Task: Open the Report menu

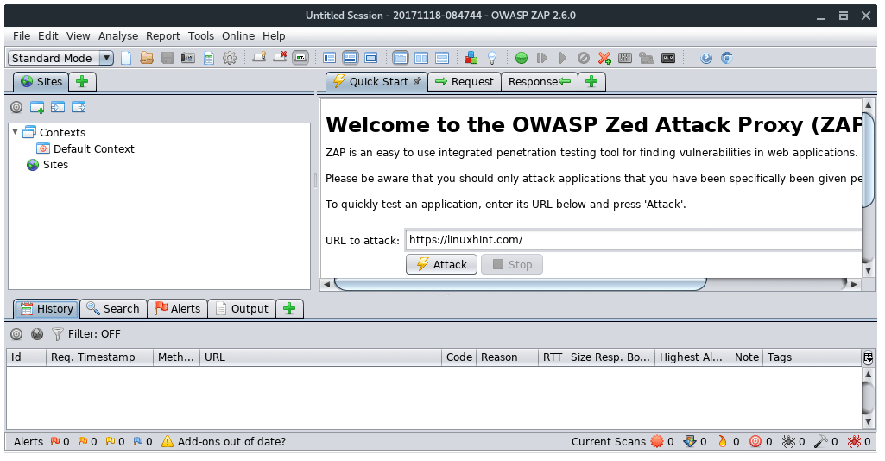Action: (162, 36)
